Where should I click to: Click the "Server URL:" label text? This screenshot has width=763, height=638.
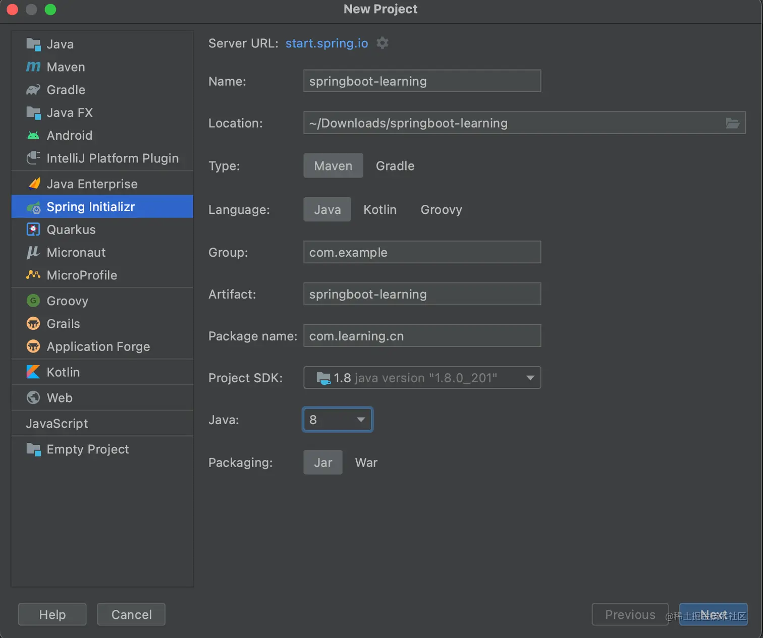click(x=243, y=43)
